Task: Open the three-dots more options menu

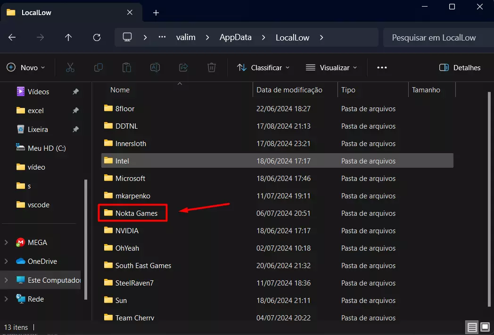Action: pos(382,67)
